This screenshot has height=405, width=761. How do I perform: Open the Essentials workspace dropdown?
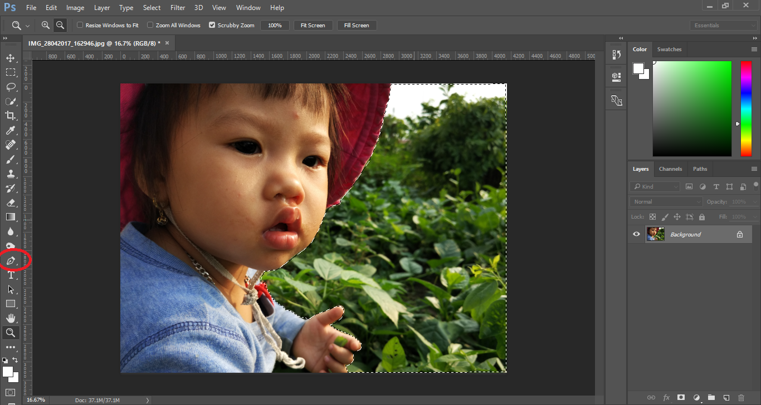[724, 25]
